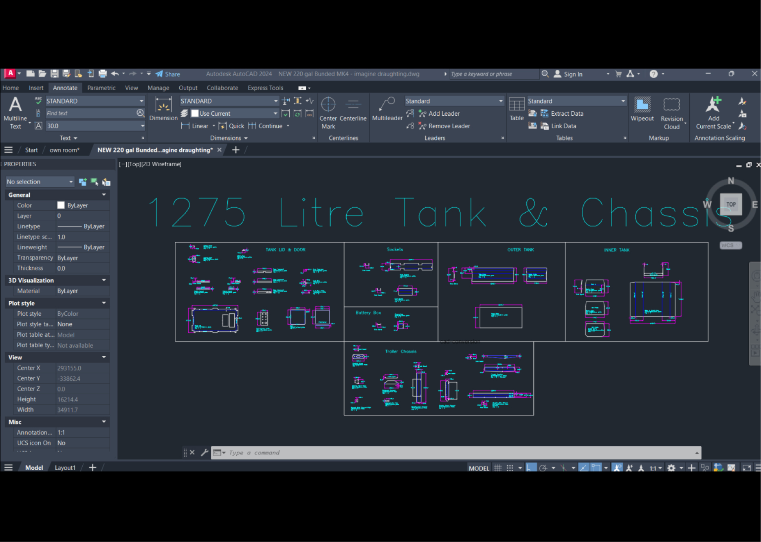Click the ByLayer color swatch
This screenshot has width=761, height=542.
(x=61, y=205)
